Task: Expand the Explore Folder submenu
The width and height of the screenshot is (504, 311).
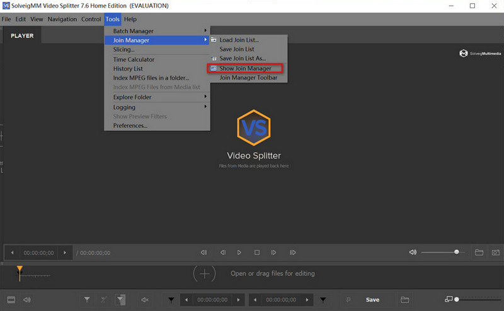Action: click(132, 97)
